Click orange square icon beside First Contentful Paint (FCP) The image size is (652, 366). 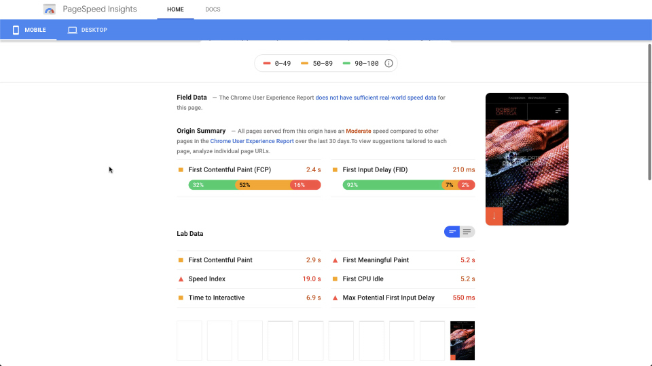[x=181, y=169]
